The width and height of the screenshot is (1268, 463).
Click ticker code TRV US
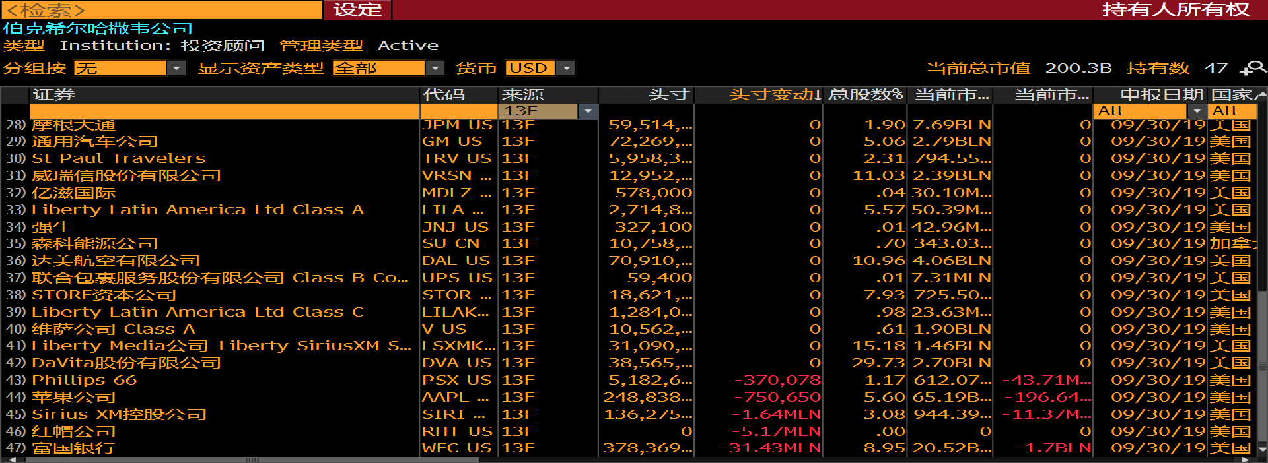457,158
